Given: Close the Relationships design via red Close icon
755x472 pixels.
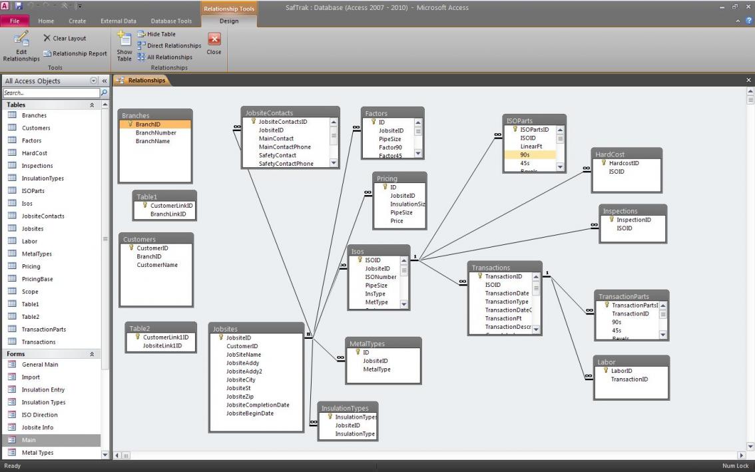Looking at the screenshot, I should coord(214,39).
